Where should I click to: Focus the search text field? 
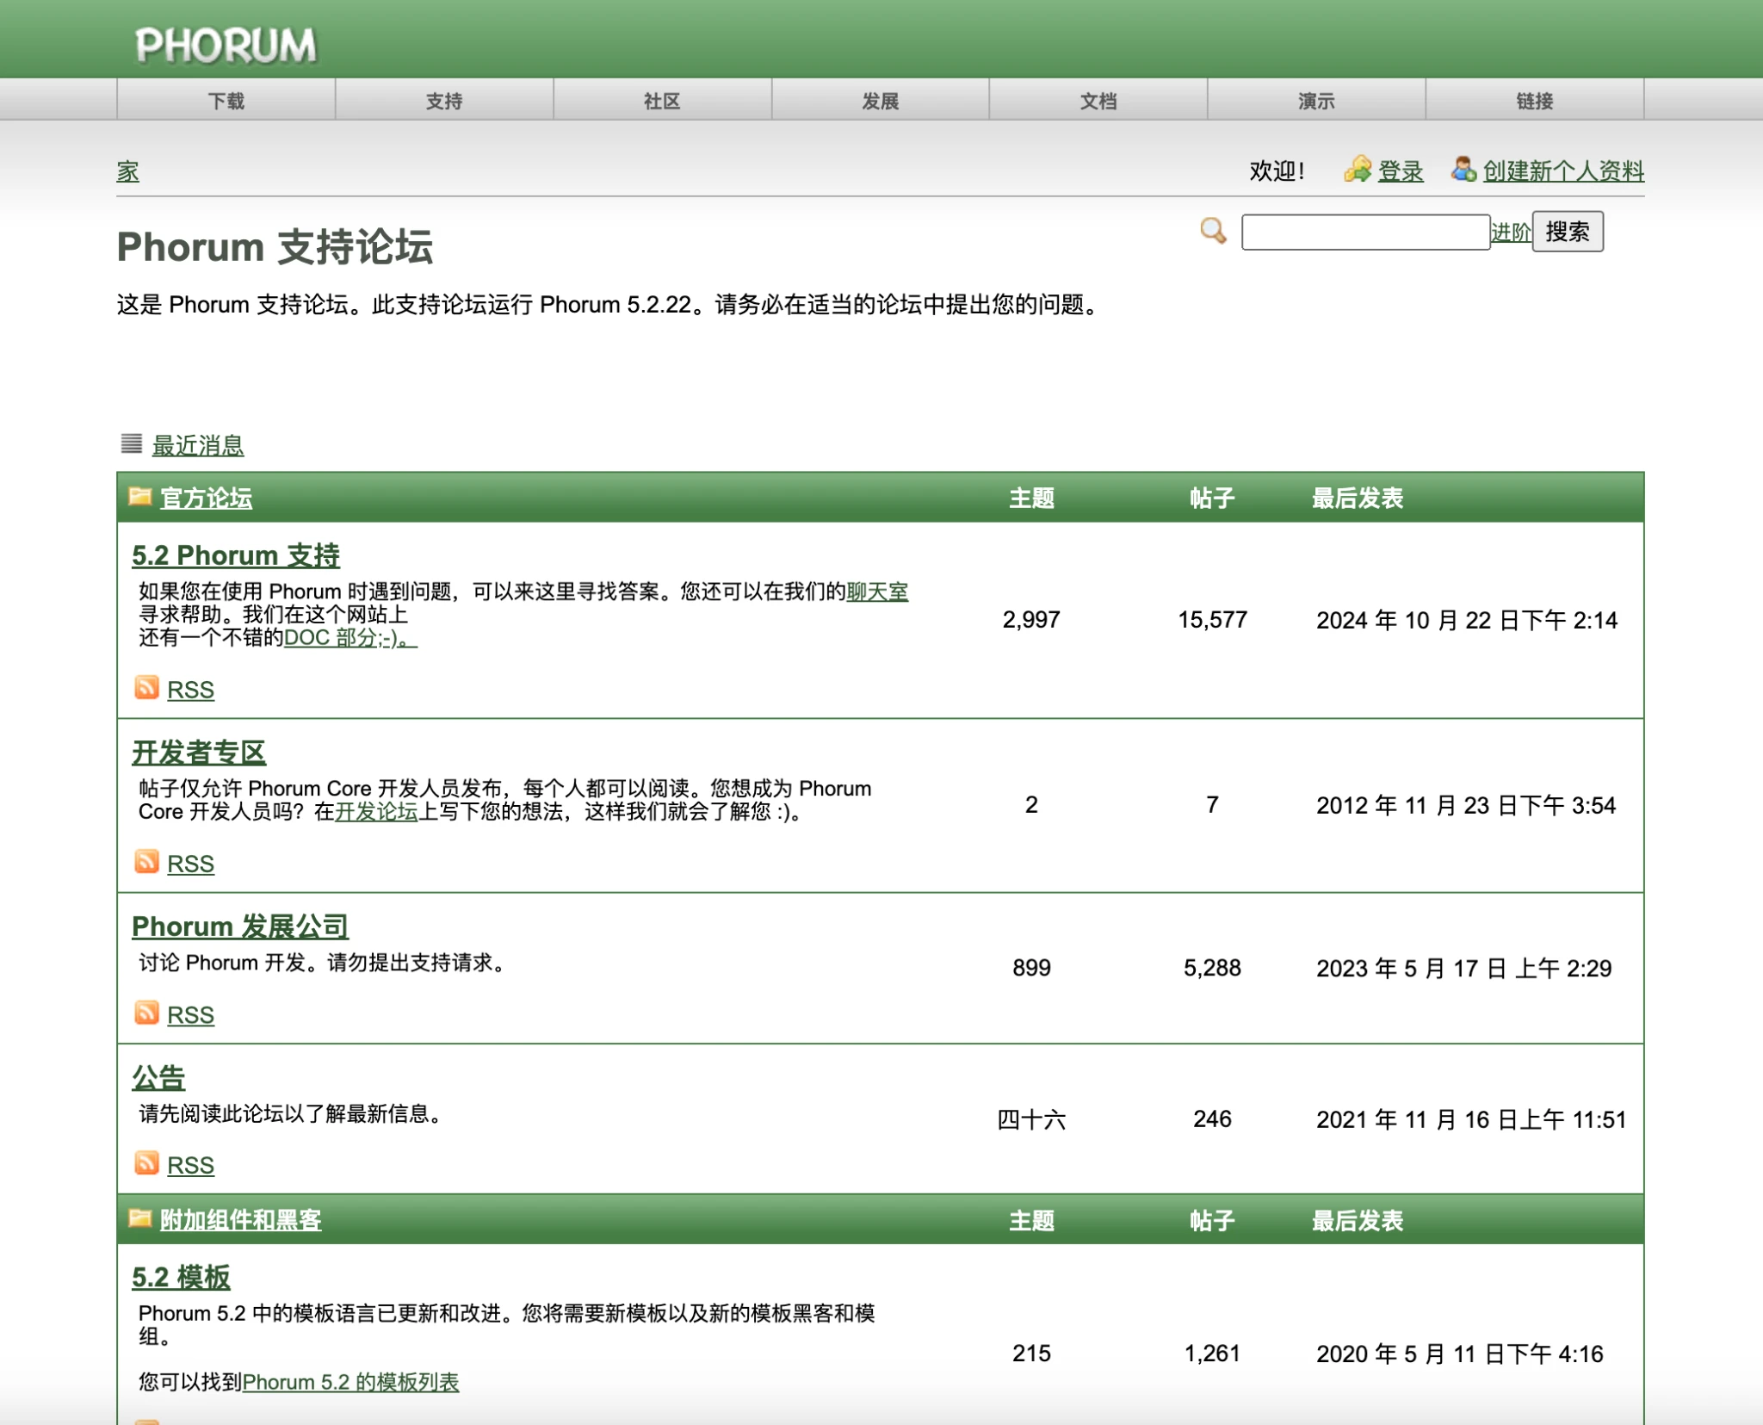pyautogui.click(x=1365, y=232)
